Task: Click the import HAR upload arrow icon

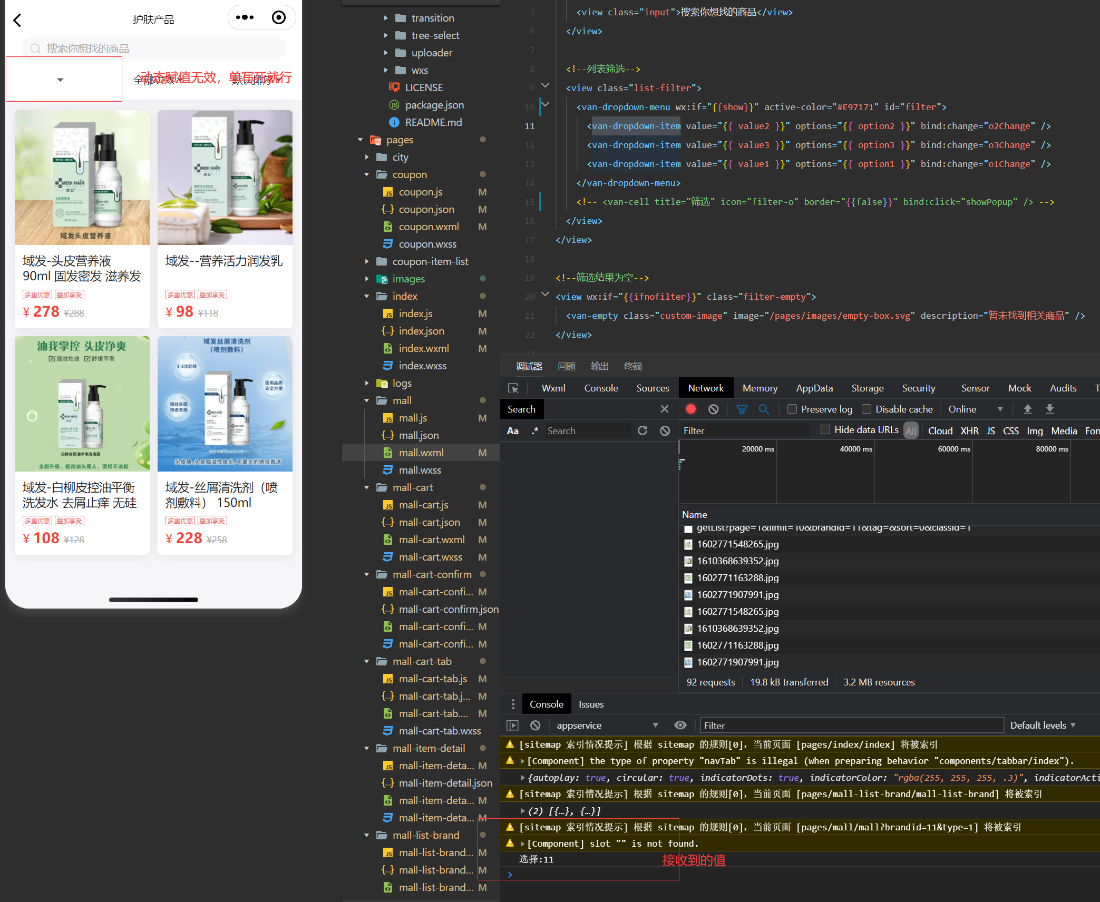Action: 1027,409
